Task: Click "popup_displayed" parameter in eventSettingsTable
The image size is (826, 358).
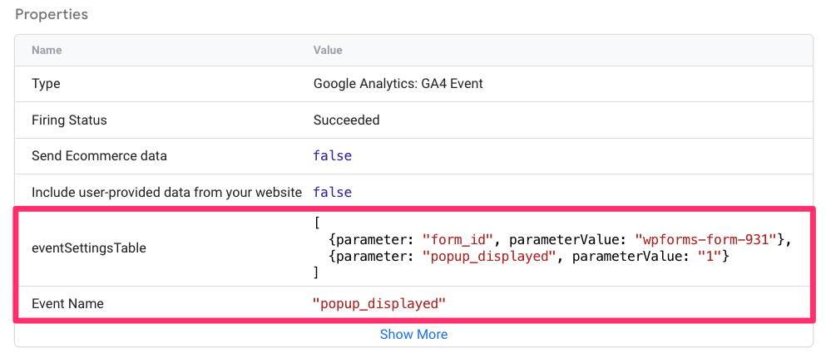Action: pos(488,256)
